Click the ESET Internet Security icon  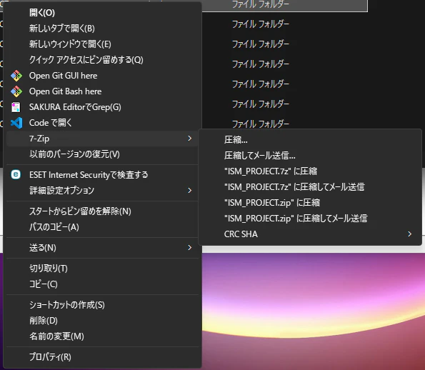coord(16,174)
